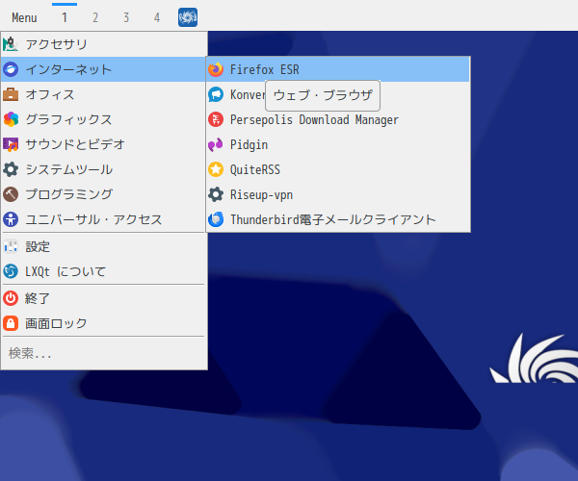Screen dimensions: 578x481
Task: Switch to desktop workspace 1
Action: tap(65, 17)
